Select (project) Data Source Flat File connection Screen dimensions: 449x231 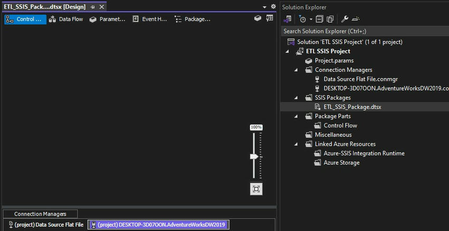click(x=46, y=225)
